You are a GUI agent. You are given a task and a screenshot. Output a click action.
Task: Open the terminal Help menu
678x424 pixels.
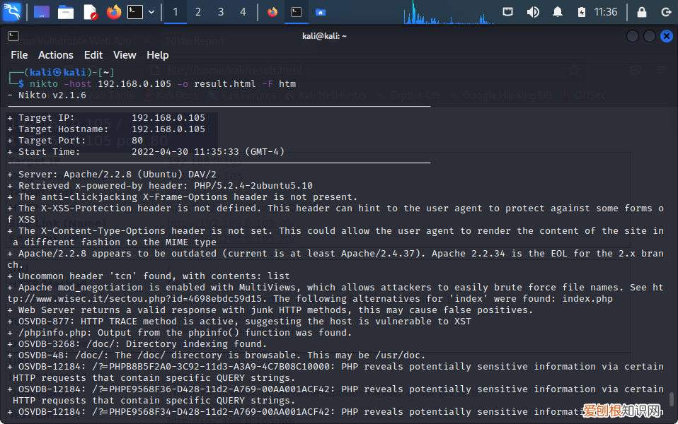click(157, 55)
